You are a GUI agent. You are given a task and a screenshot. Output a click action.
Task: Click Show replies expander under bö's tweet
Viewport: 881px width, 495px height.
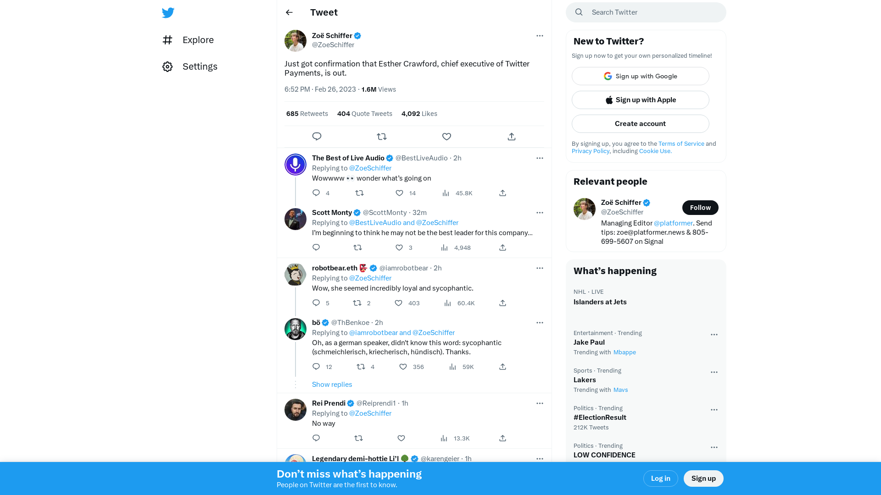pos(332,384)
